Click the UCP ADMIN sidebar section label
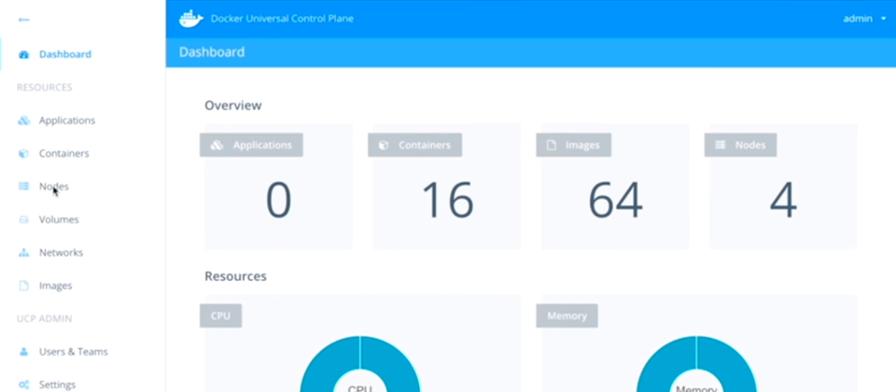This screenshot has height=392, width=896. (44, 319)
